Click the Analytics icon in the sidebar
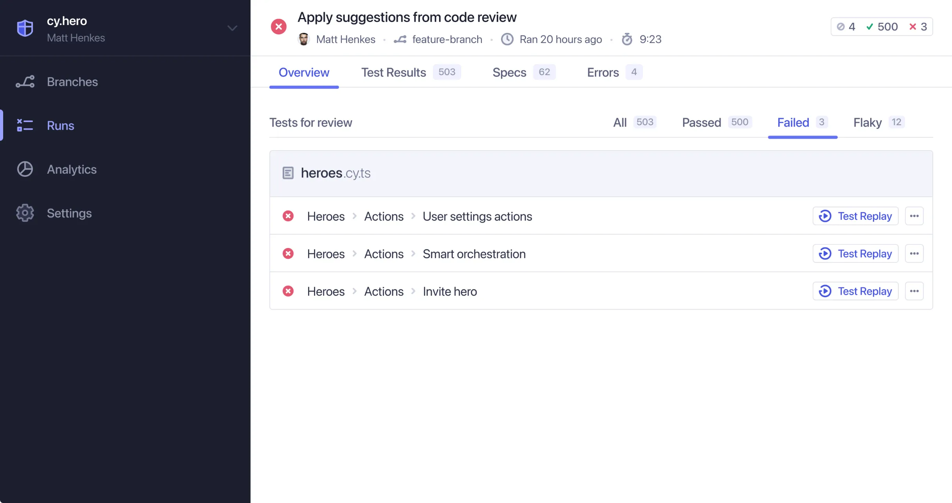Screen dimensions: 952x503 [x=24, y=169]
